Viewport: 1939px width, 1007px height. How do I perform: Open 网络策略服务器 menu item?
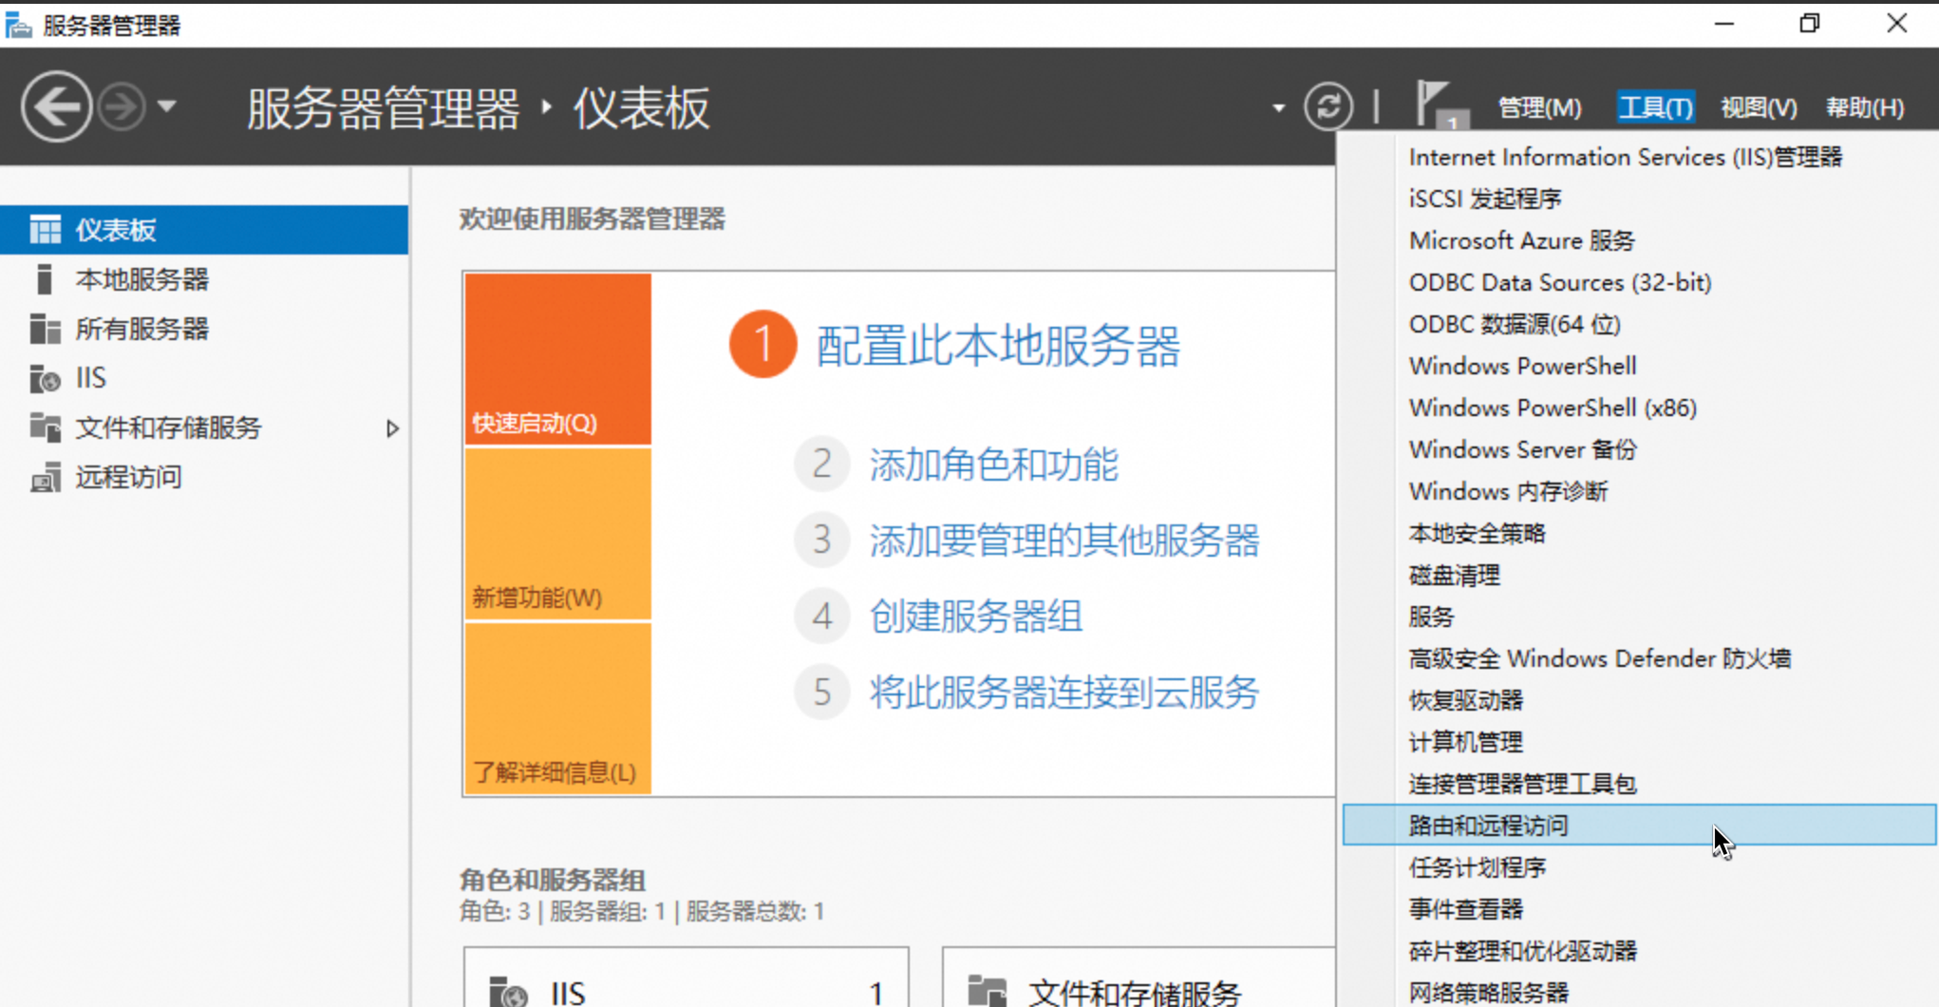pos(1639,992)
